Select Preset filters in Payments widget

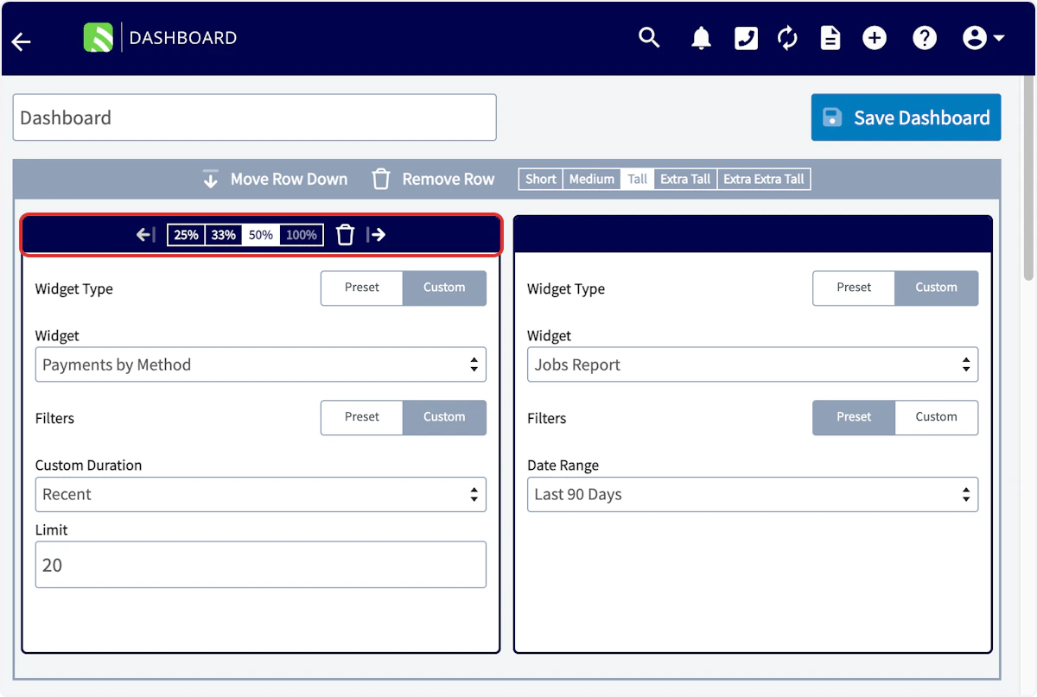(362, 417)
